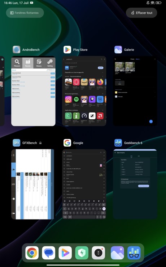Switch to Albums tab in Galerie
166x267 pixels.
pos(138,59)
